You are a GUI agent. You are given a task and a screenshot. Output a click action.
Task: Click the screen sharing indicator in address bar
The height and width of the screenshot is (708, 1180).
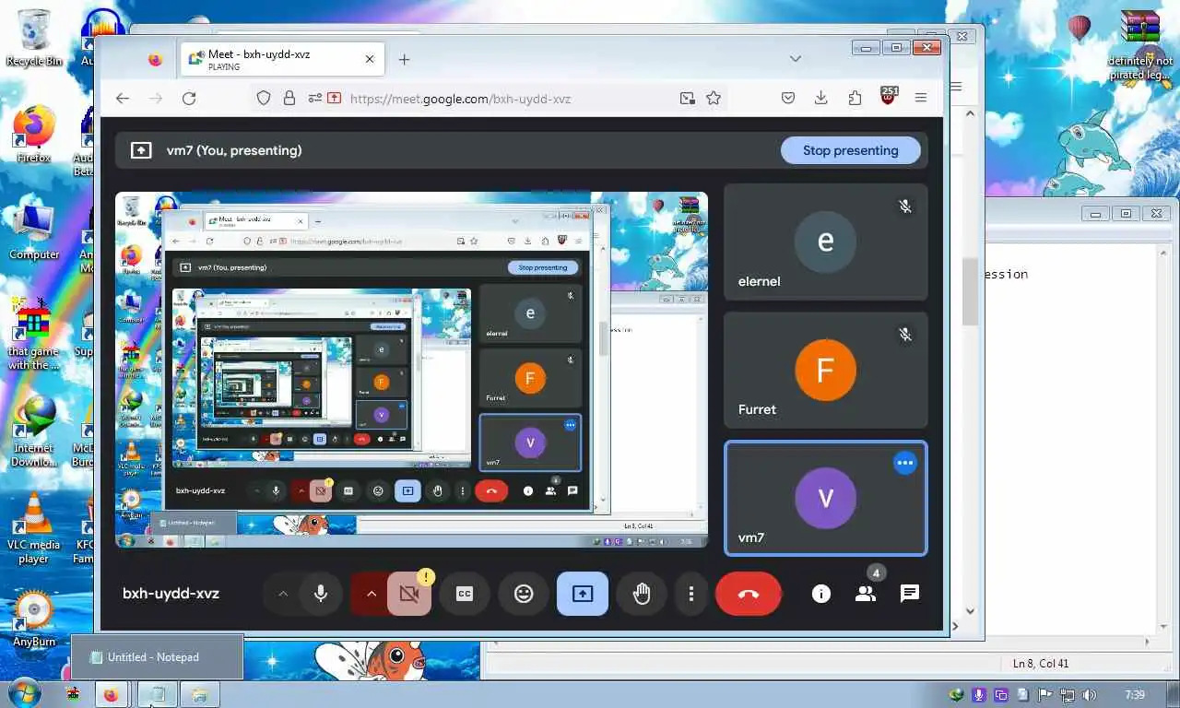(334, 98)
